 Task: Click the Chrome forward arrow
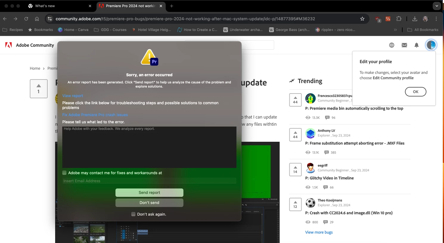[x=15, y=19]
